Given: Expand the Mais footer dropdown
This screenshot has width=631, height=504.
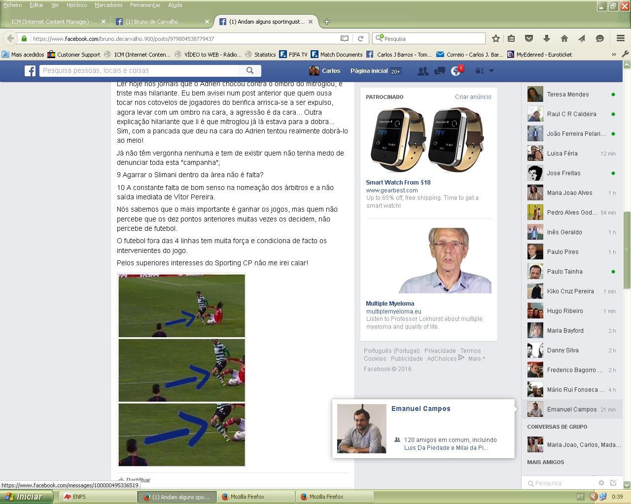Looking at the screenshot, I should (x=476, y=359).
